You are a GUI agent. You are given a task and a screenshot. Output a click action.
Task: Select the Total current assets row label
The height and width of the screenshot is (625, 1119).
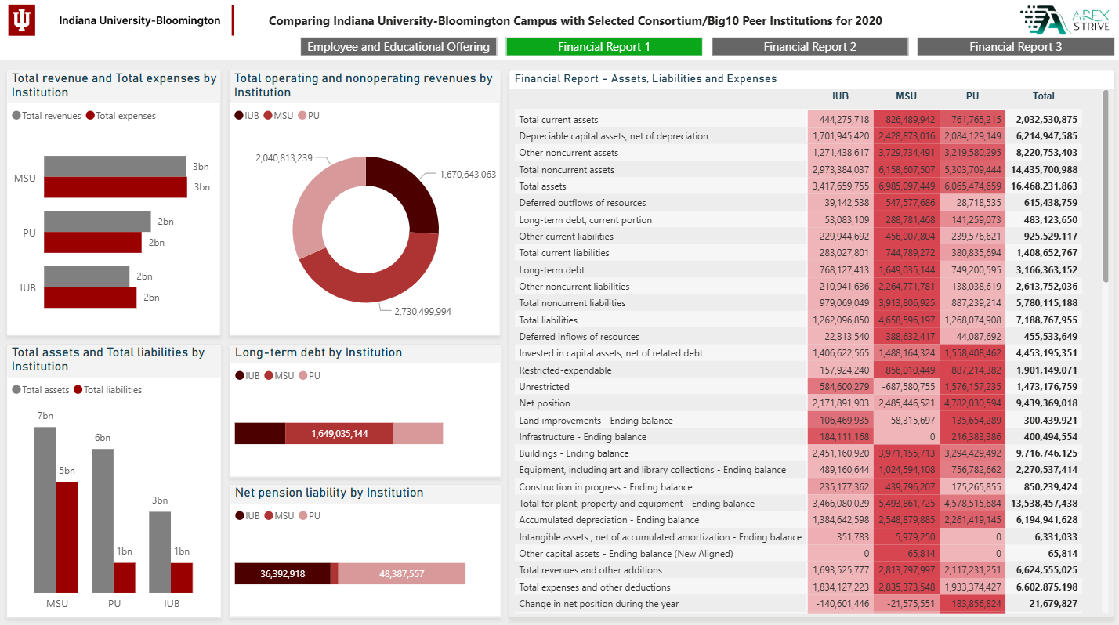[559, 120]
